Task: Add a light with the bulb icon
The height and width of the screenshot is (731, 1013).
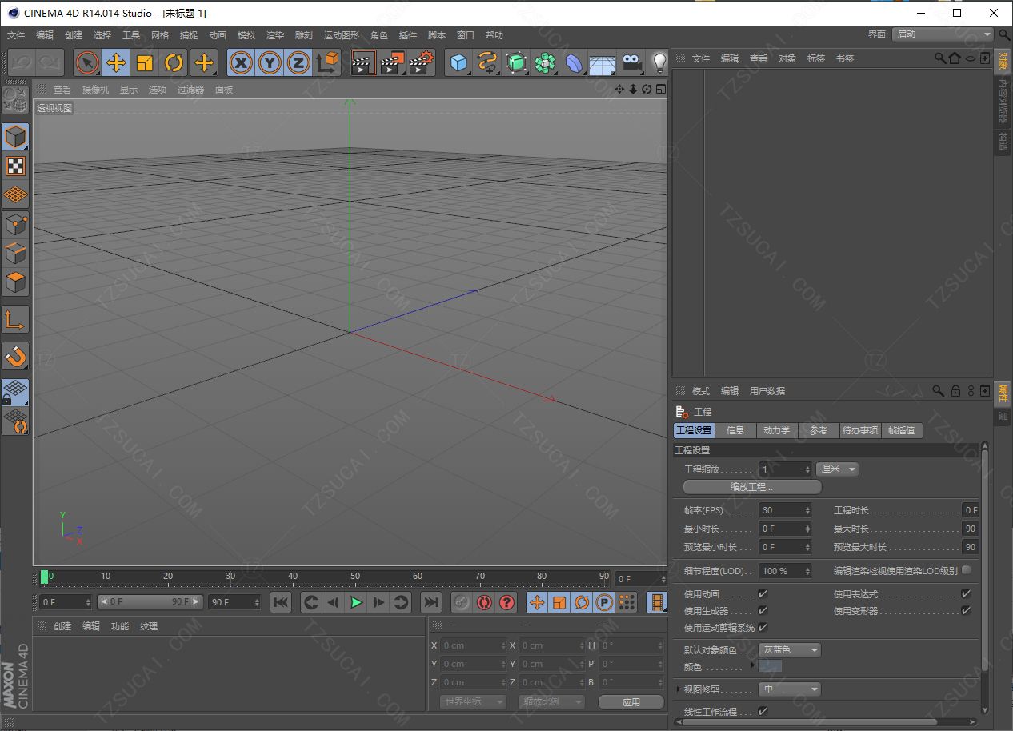Action: (x=659, y=62)
